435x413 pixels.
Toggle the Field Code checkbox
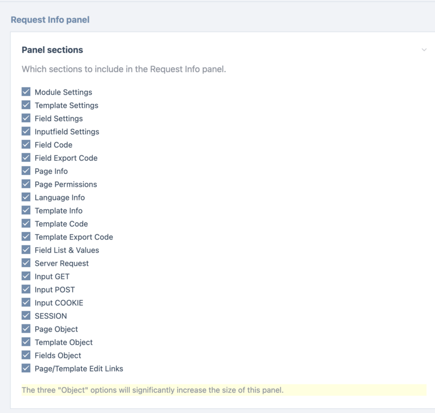tap(26, 145)
